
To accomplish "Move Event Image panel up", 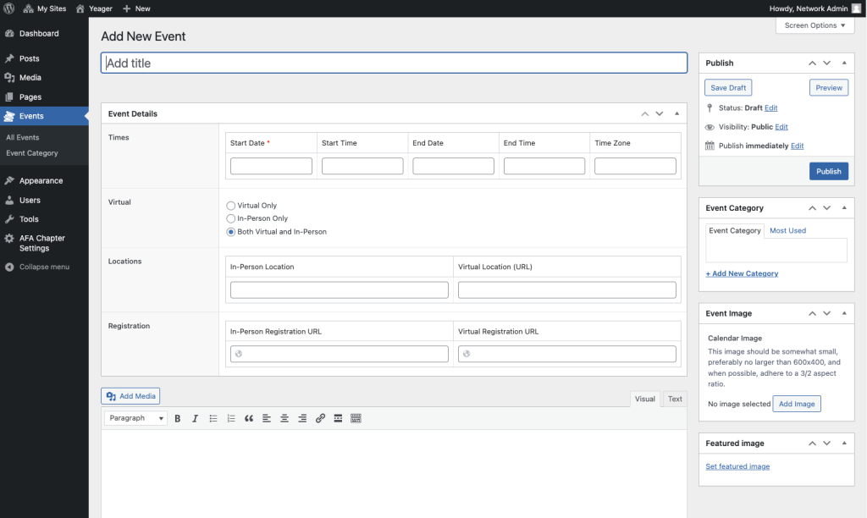I will click(812, 313).
